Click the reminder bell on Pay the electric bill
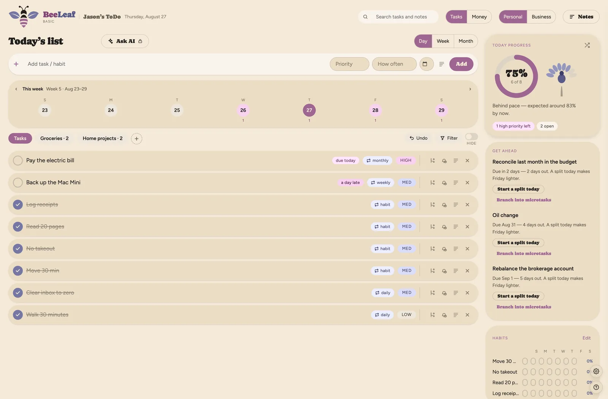Image resolution: width=608 pixels, height=399 pixels. (x=444, y=161)
